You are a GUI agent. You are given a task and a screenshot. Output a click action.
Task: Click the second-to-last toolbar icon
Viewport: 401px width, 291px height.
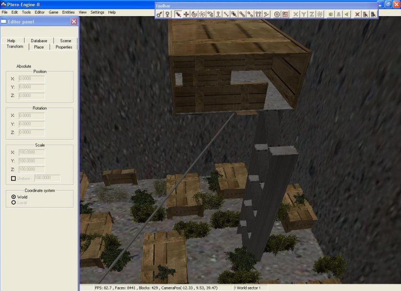tap(366, 15)
